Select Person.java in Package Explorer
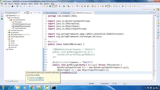This screenshot has width=160, height=90. [x=18, y=22]
